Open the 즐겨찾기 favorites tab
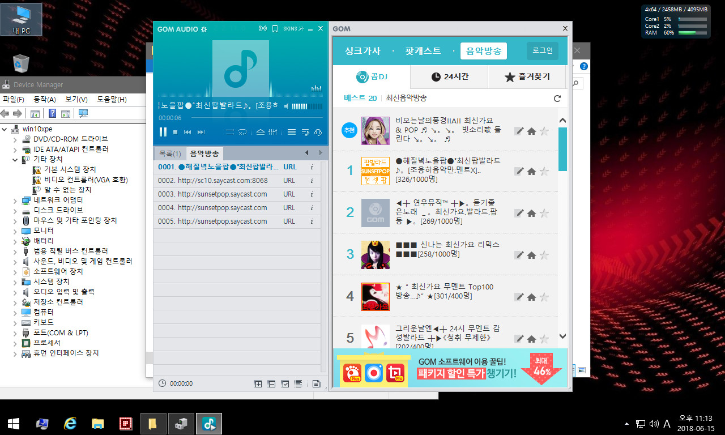Image resolution: width=725 pixels, height=435 pixels. 527,77
